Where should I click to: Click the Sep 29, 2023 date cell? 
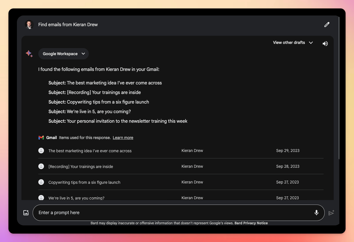(288, 151)
